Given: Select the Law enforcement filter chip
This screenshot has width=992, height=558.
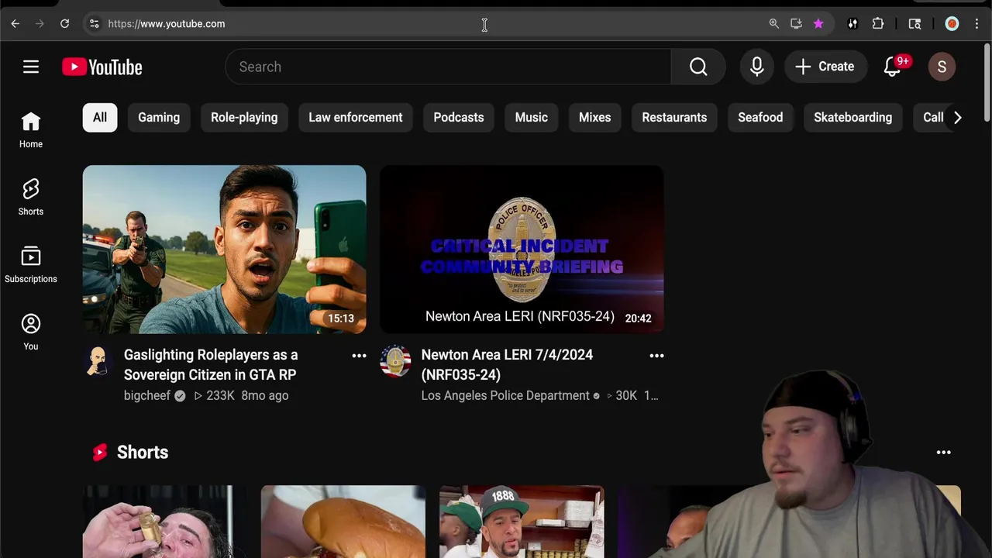Looking at the screenshot, I should (x=356, y=118).
